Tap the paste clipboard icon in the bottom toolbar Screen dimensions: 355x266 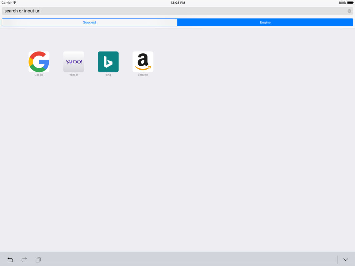pos(38,260)
